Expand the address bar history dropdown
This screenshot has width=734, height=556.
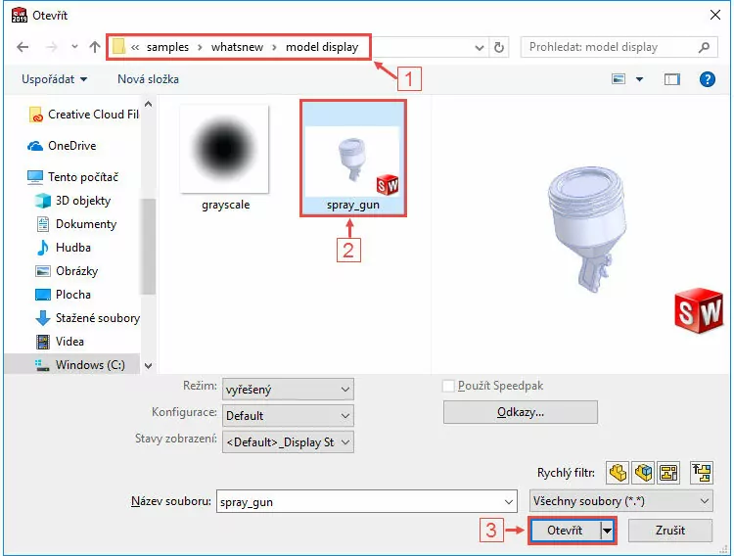coord(480,47)
